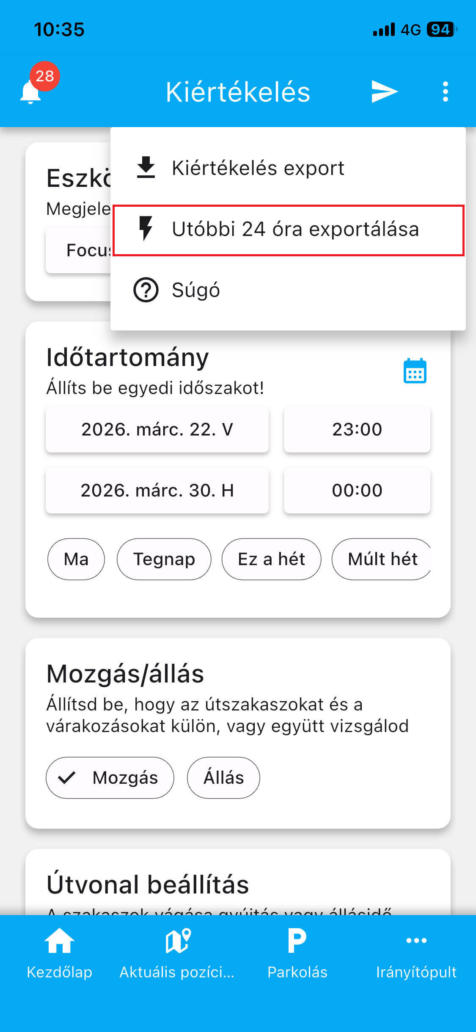Open start time selector 23:00
Screen dimensions: 476x1032
pos(357,430)
